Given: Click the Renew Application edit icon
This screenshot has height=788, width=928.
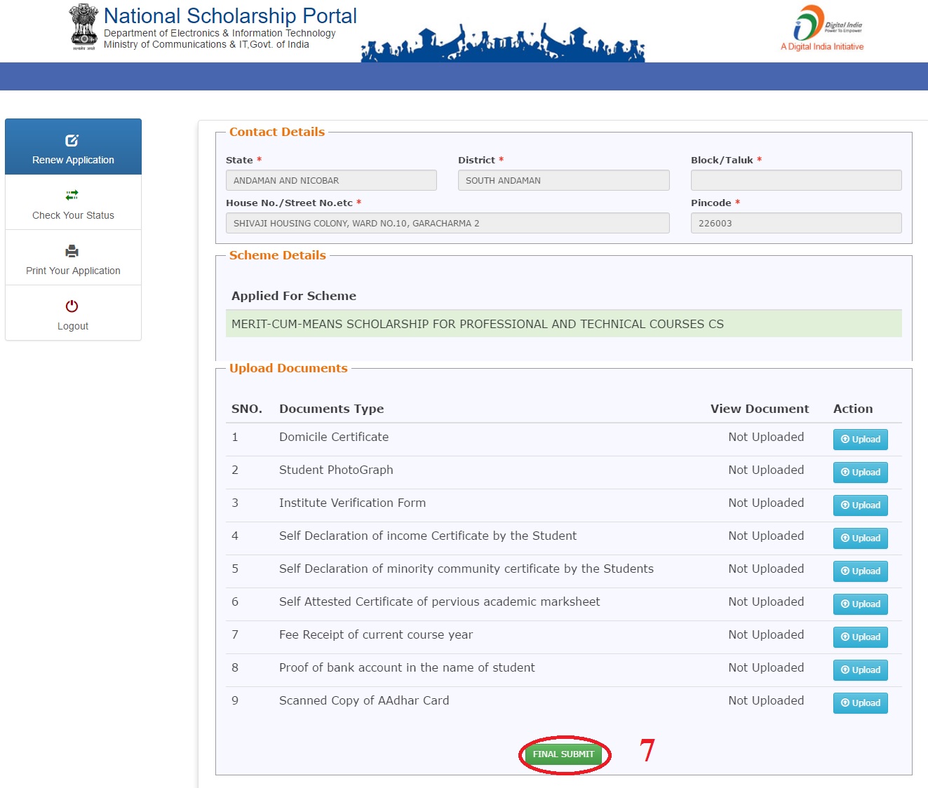Looking at the screenshot, I should point(72,140).
